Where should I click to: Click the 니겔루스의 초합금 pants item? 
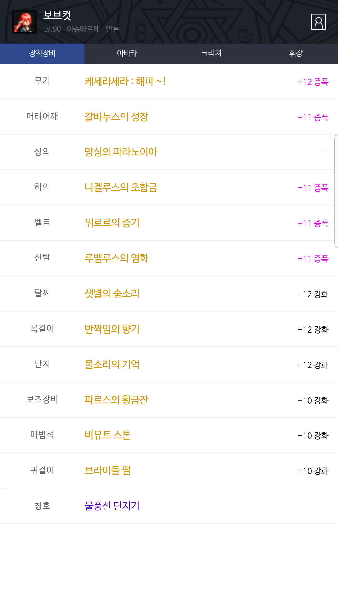[x=121, y=187]
